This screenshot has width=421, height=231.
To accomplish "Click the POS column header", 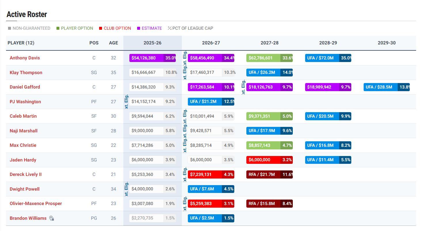I will click(x=94, y=43).
